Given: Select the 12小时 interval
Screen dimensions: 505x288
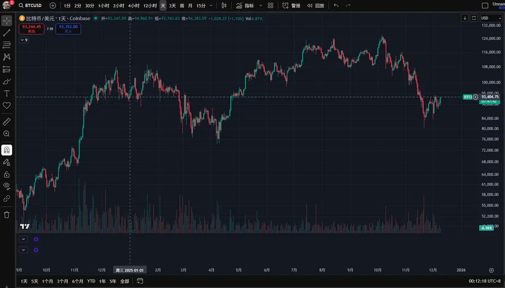Looking at the screenshot, I should click(150, 5).
